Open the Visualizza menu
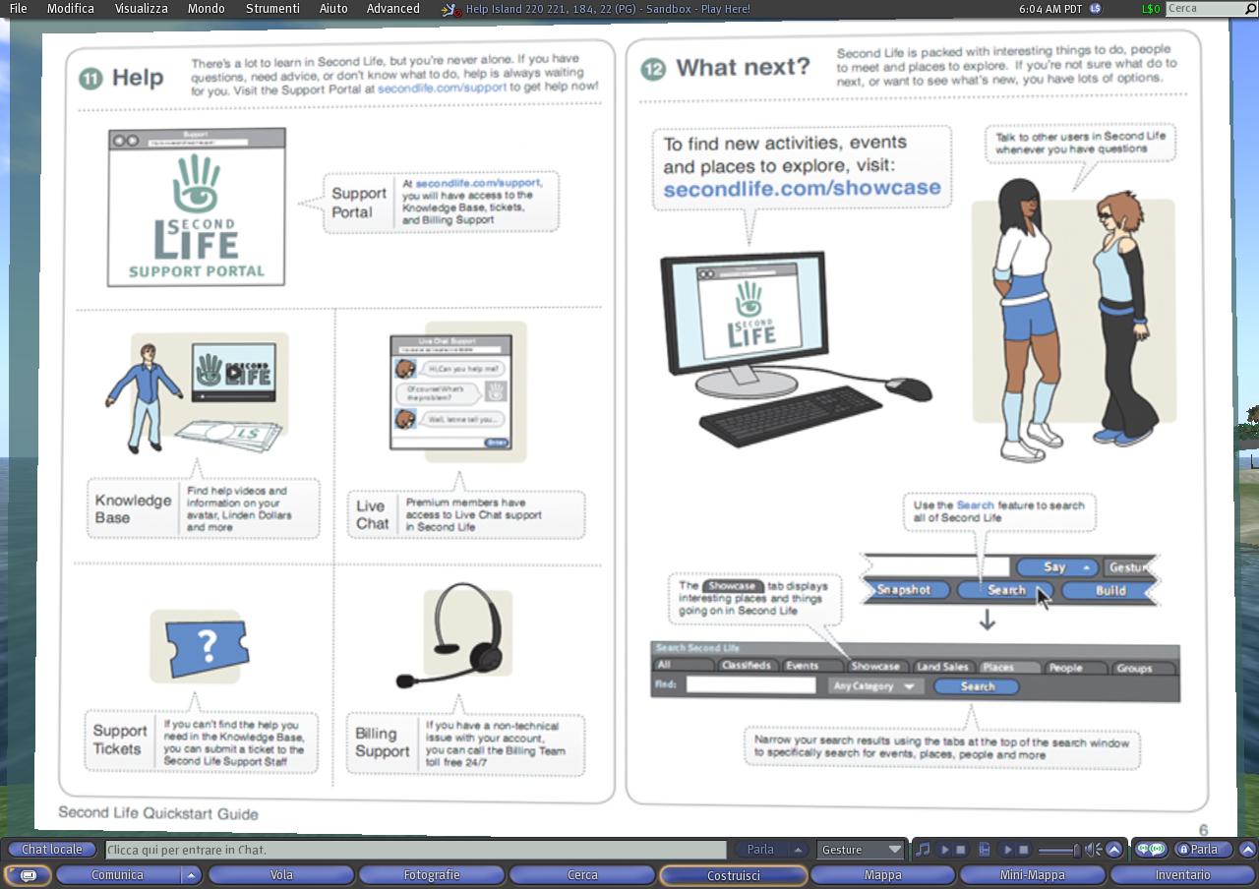Image resolution: width=1259 pixels, height=889 pixels. 141,9
